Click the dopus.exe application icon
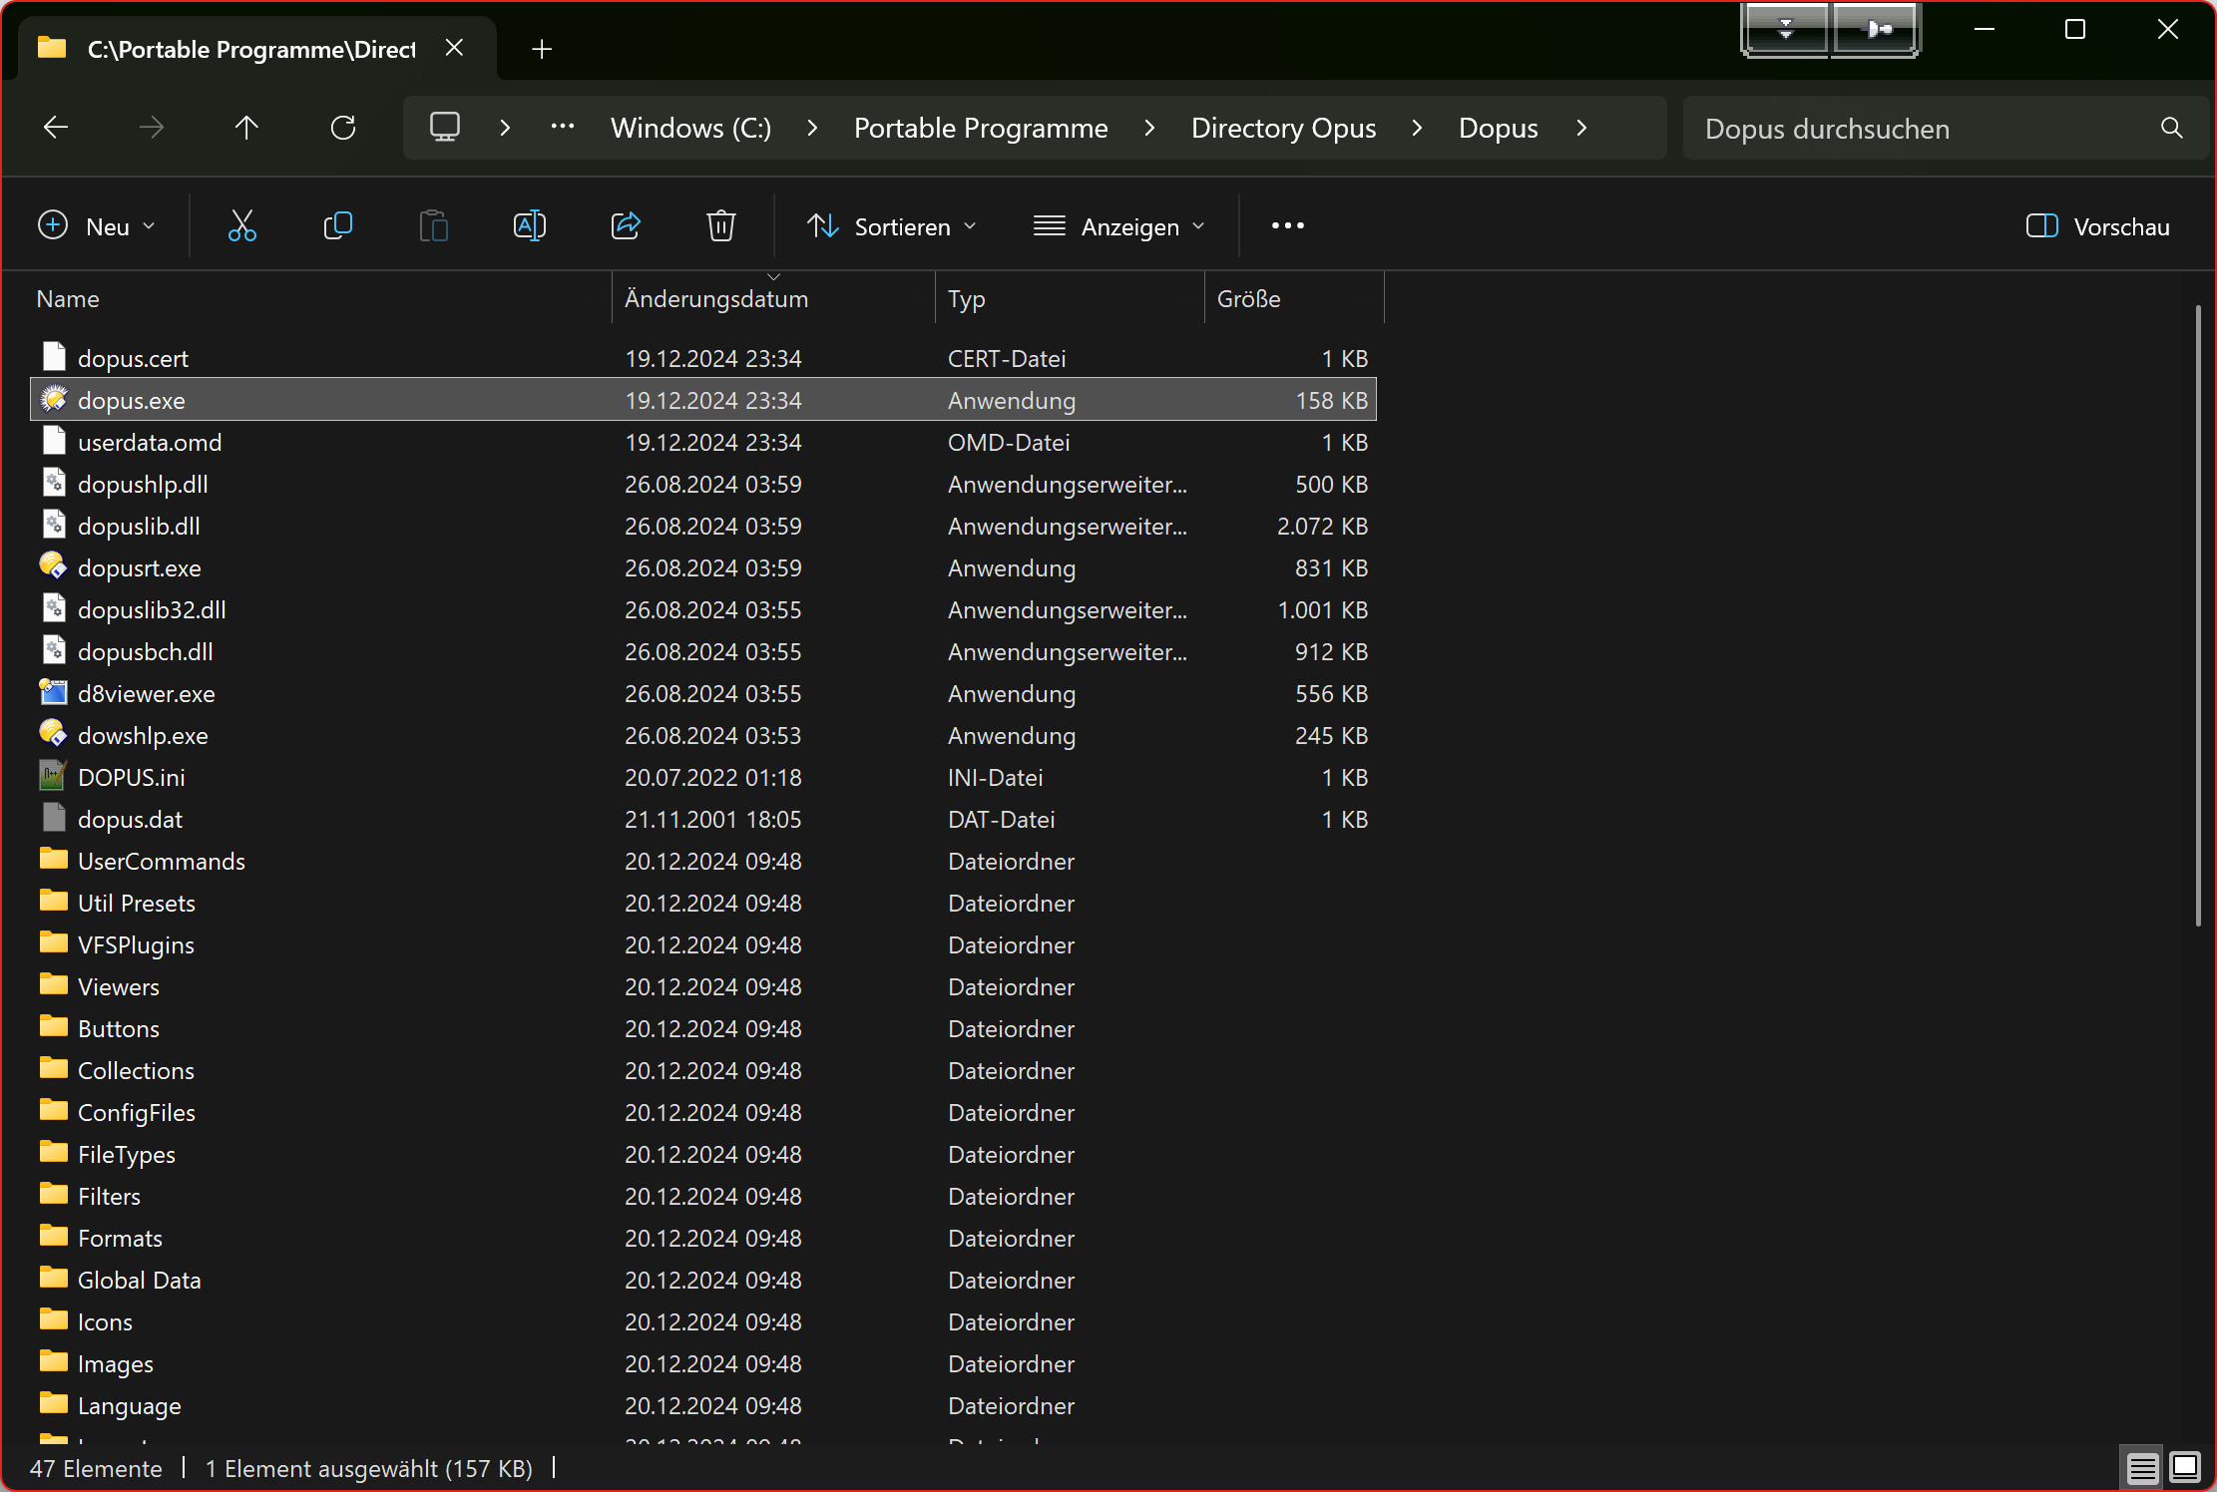The width and height of the screenshot is (2217, 1492). (x=54, y=399)
